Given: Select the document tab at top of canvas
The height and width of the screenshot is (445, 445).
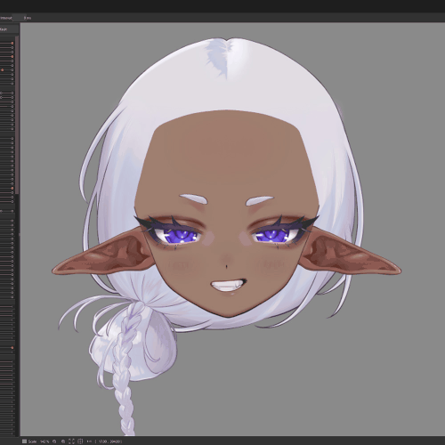Looking at the screenshot, I should pyautogui.click(x=27, y=18).
